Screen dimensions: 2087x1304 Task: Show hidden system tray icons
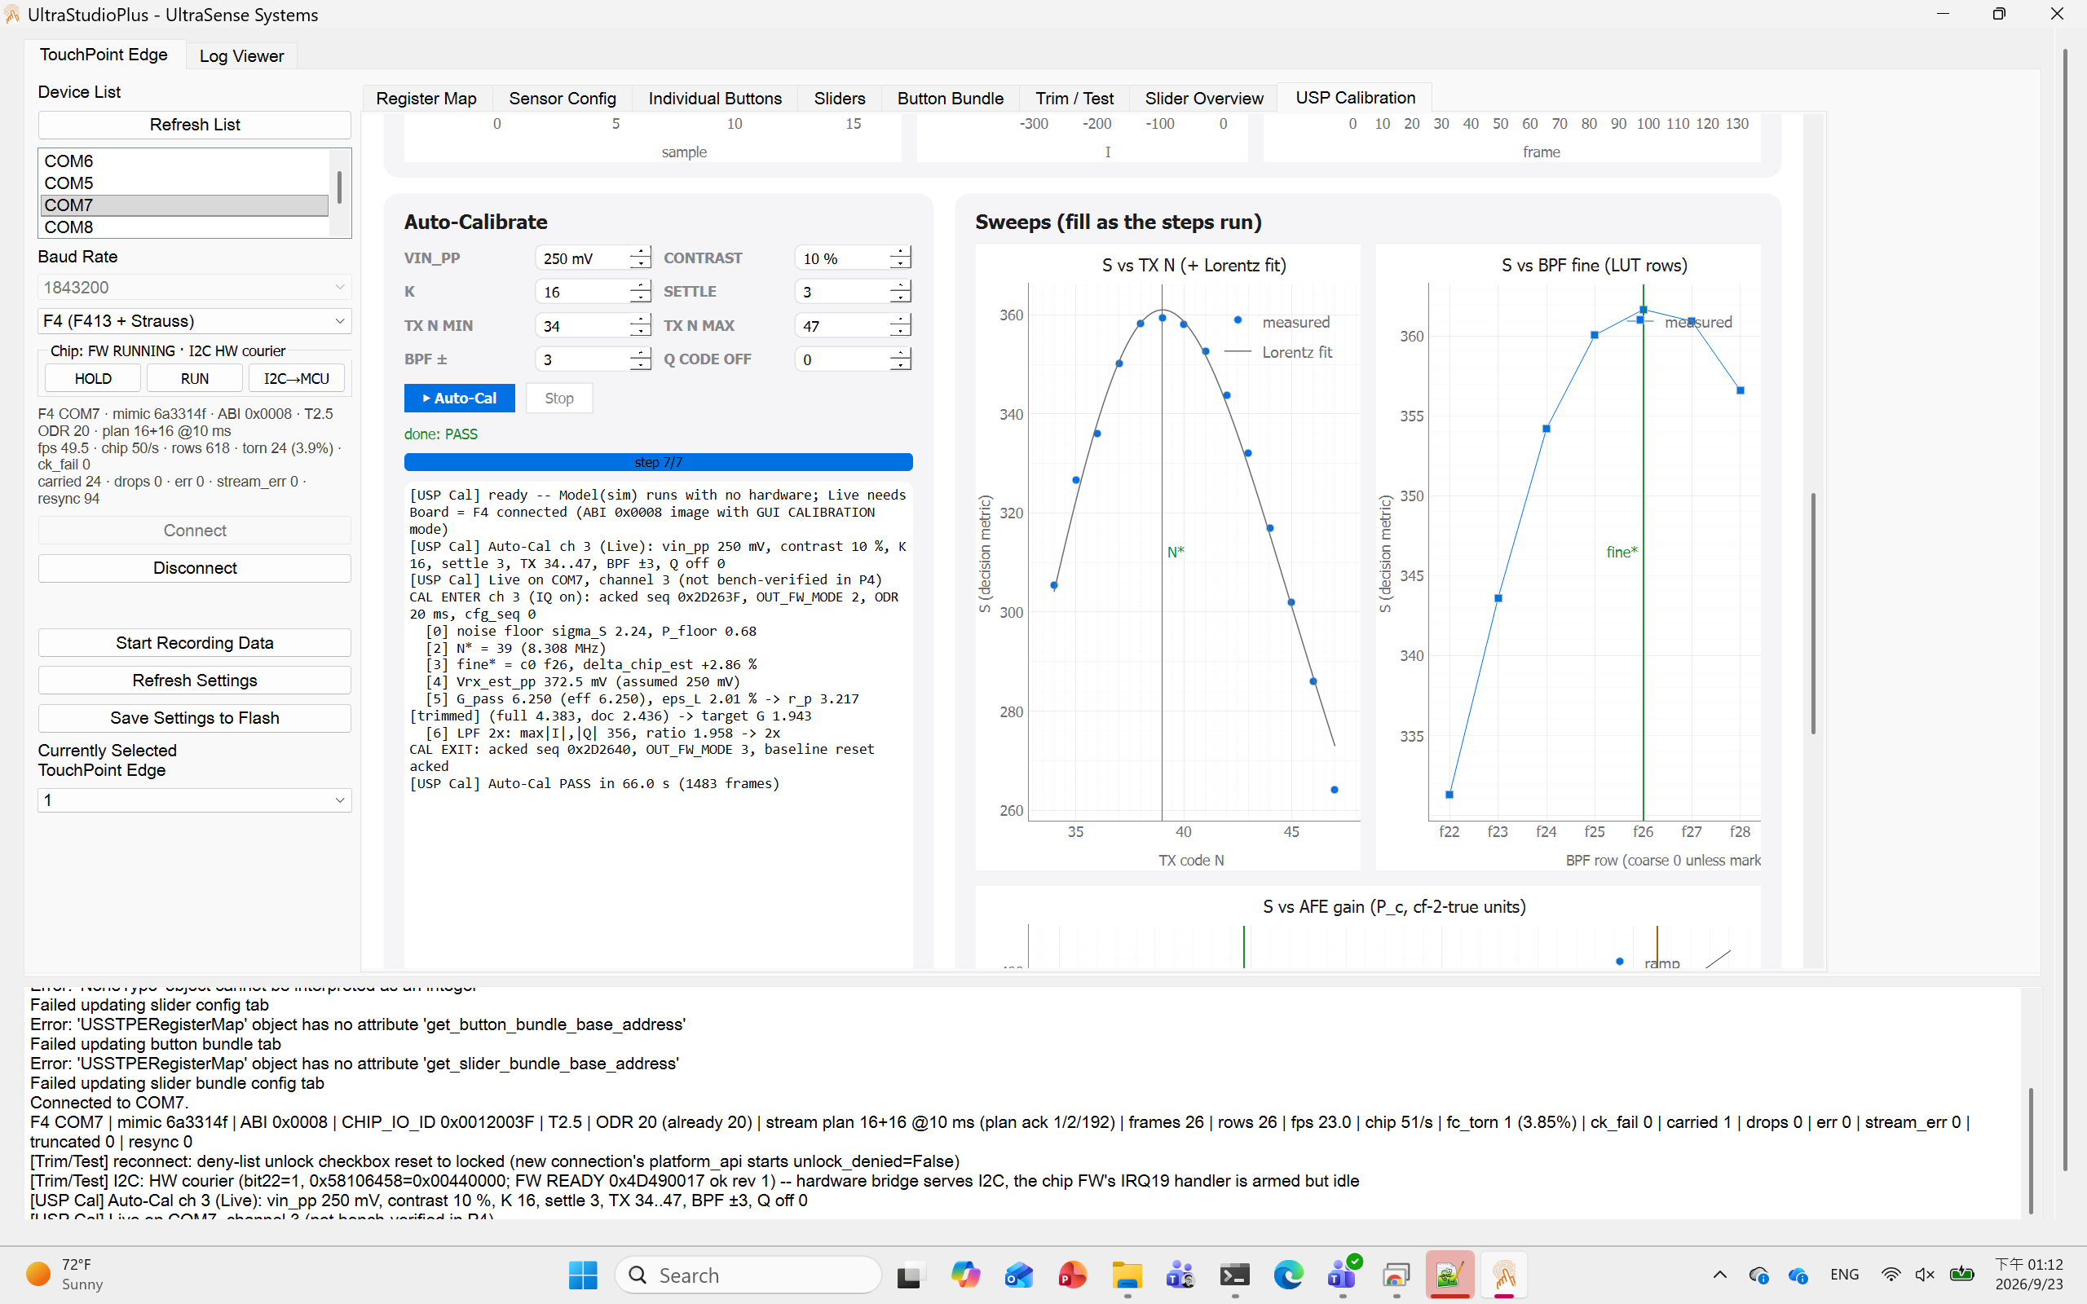pos(1719,1275)
